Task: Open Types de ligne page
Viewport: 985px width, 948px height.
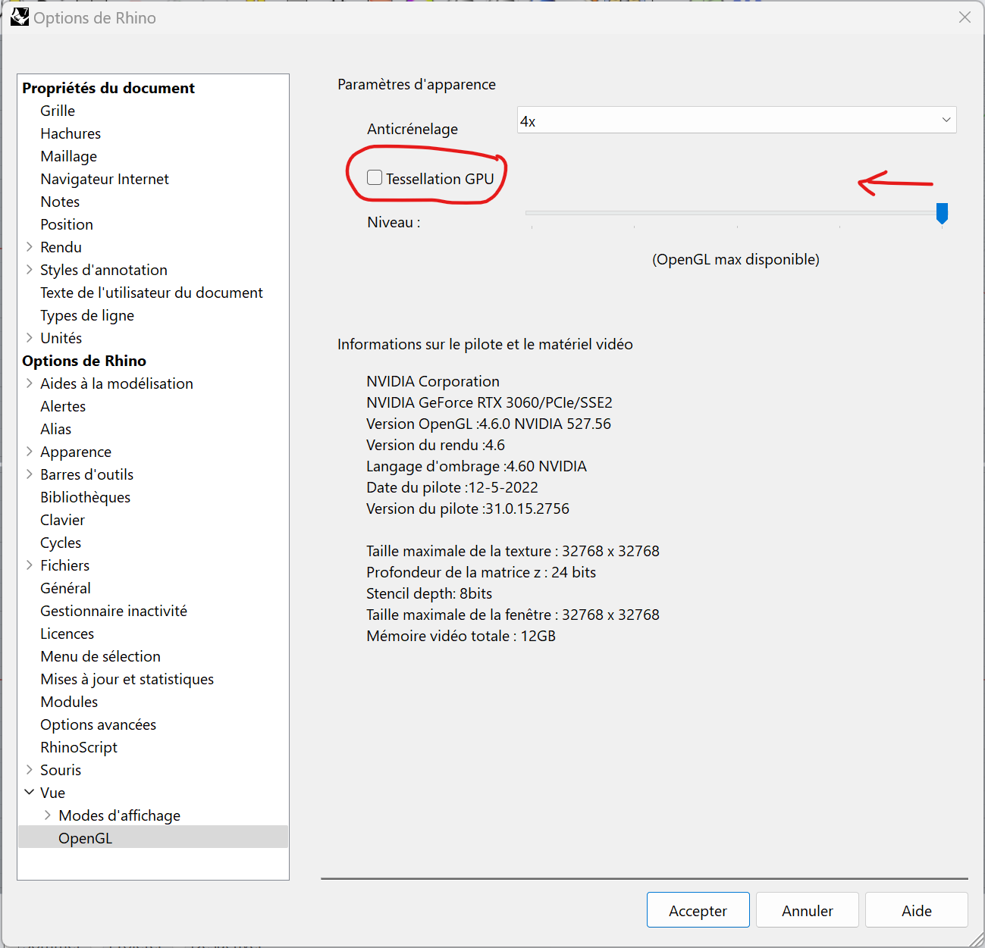Action: click(x=87, y=315)
